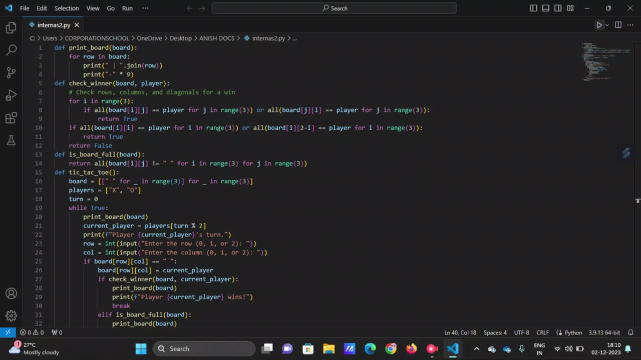
Task: Open the View menu
Action: [93, 8]
